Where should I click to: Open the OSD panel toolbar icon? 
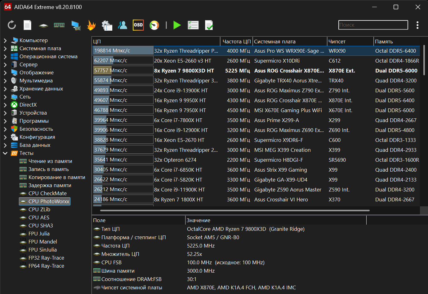[138, 25]
